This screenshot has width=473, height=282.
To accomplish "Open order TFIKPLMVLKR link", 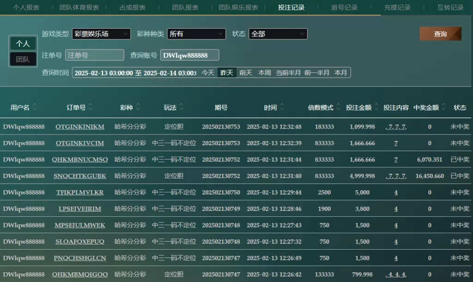I will [x=80, y=192].
